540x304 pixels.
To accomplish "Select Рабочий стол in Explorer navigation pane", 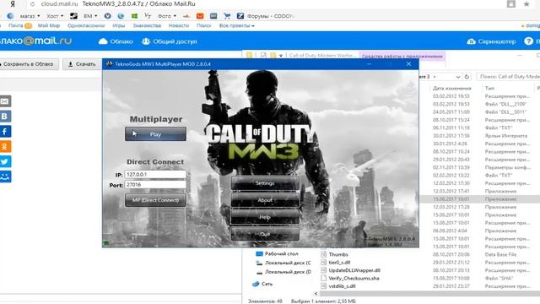I will 277,253.
